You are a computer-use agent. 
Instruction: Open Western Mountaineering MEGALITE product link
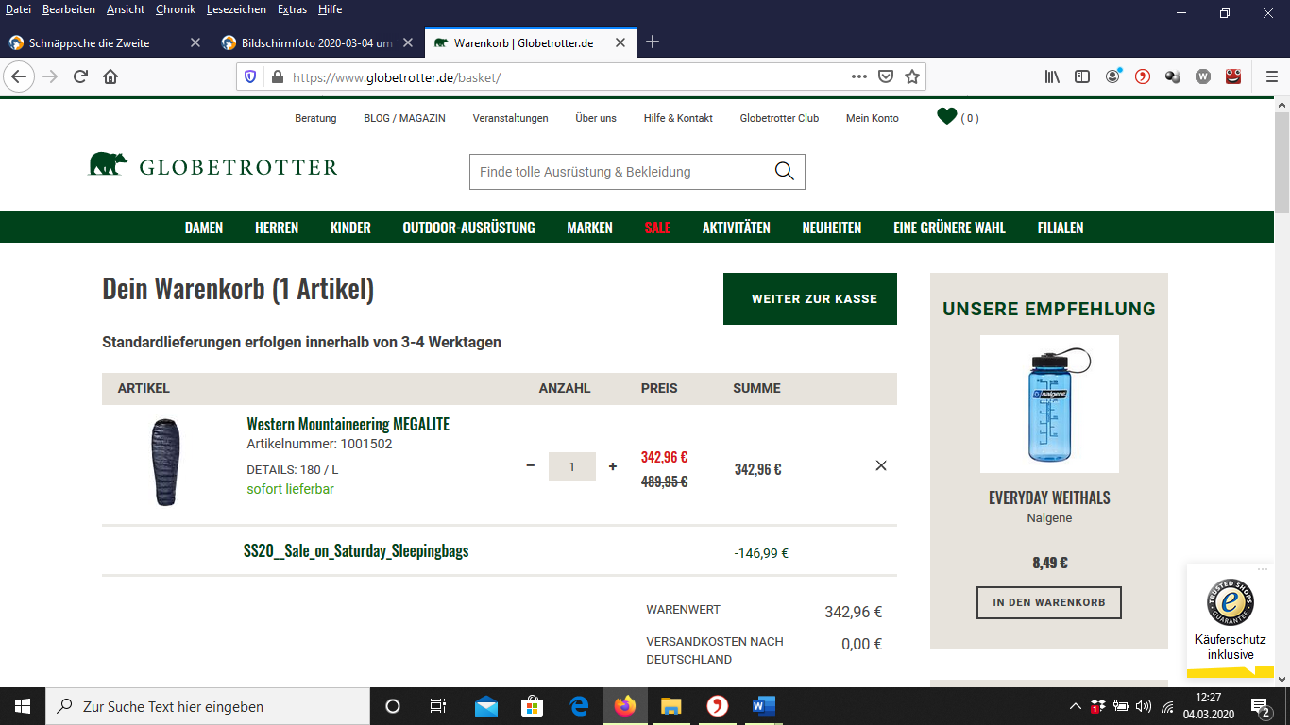(x=348, y=424)
